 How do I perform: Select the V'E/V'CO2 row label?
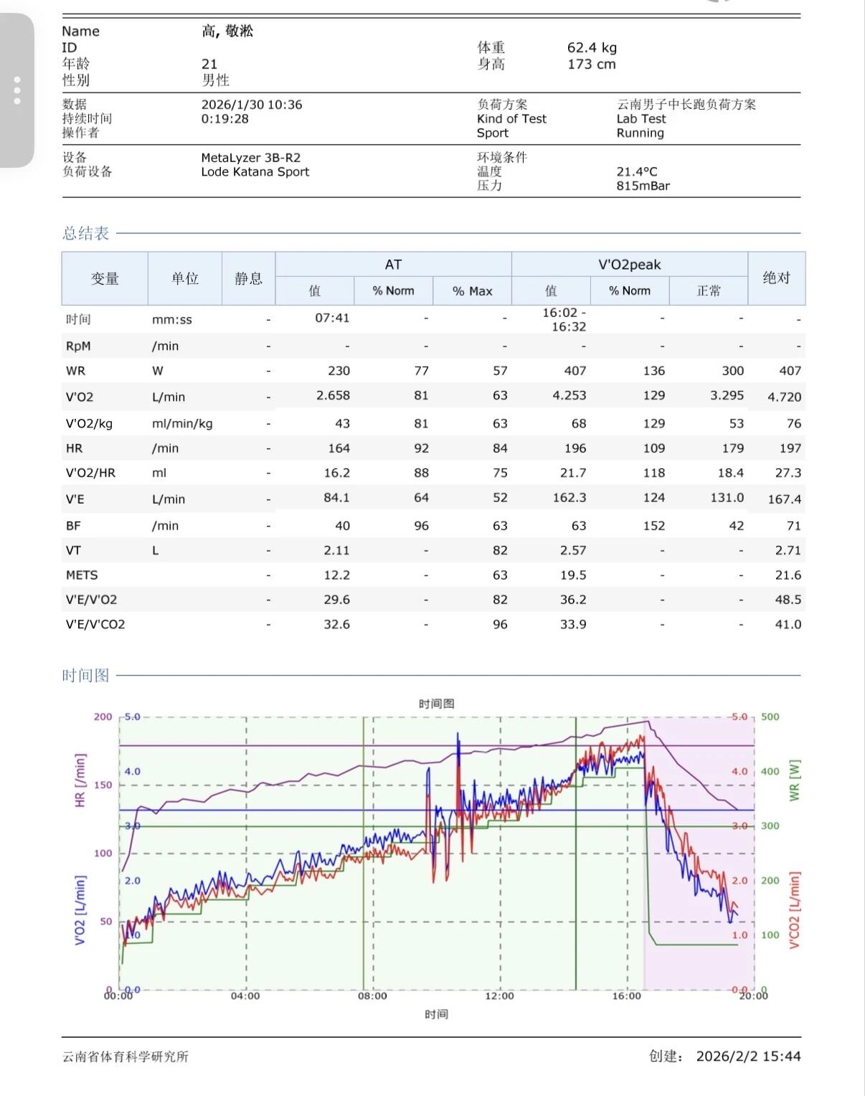click(x=95, y=625)
